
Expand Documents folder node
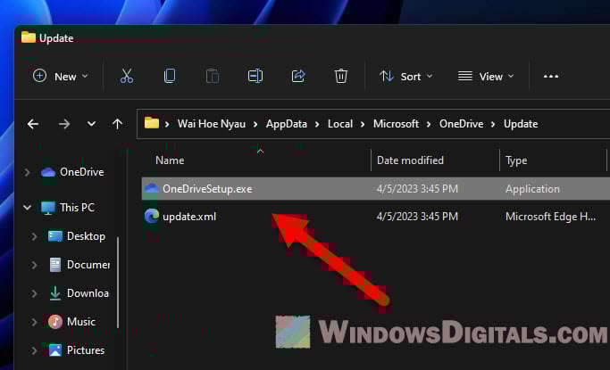34,265
